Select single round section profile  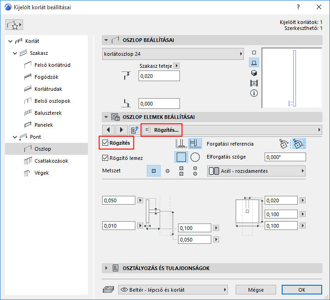click(168, 171)
